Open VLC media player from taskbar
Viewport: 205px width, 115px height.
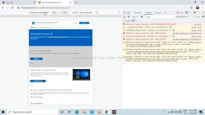(99, 112)
